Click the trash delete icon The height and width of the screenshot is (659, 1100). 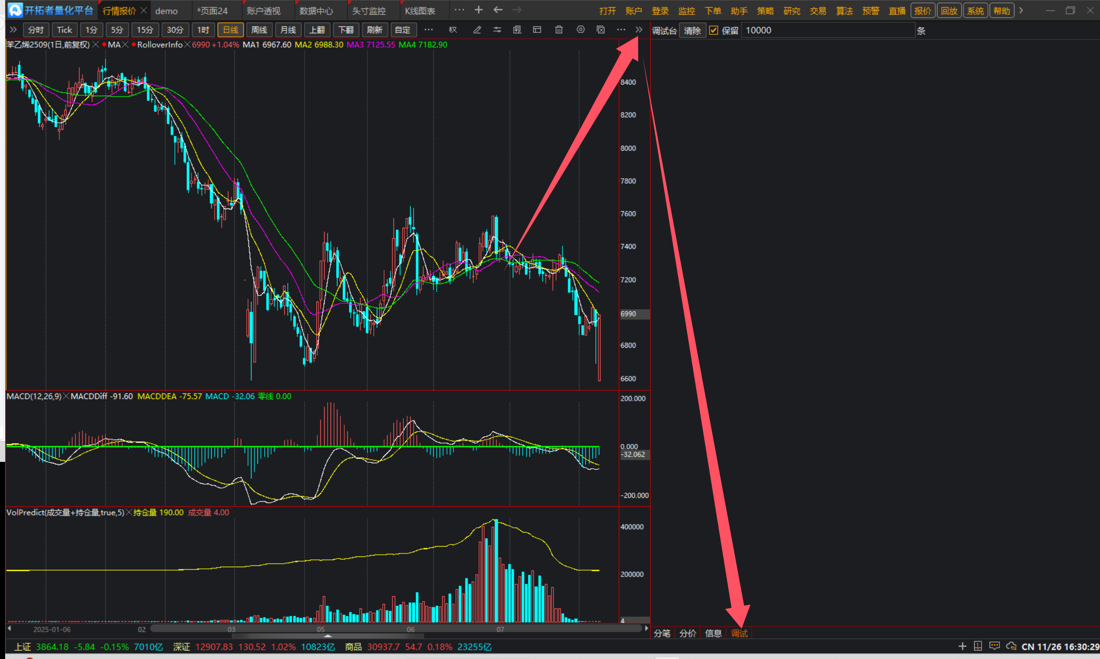click(x=559, y=30)
